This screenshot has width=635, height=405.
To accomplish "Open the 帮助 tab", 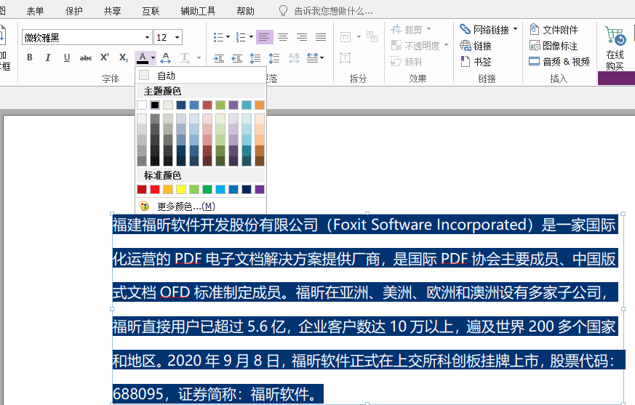I will click(245, 11).
